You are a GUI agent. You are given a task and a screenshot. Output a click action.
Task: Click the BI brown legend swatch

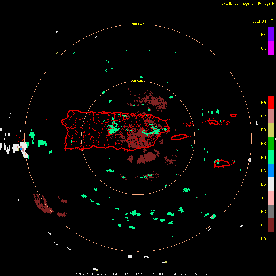pyautogui.click(x=271, y=225)
